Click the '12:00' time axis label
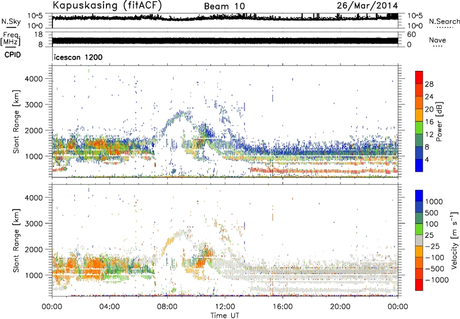The height and width of the screenshot is (319, 460). 225,307
